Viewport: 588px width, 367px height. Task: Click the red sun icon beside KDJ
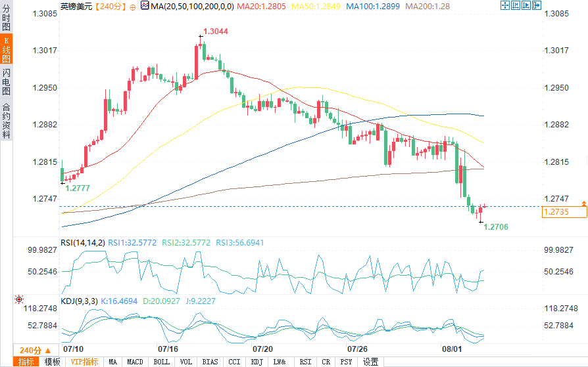coord(19,299)
